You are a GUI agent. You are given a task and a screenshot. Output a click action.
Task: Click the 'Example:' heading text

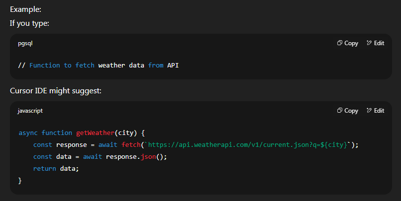pos(25,9)
